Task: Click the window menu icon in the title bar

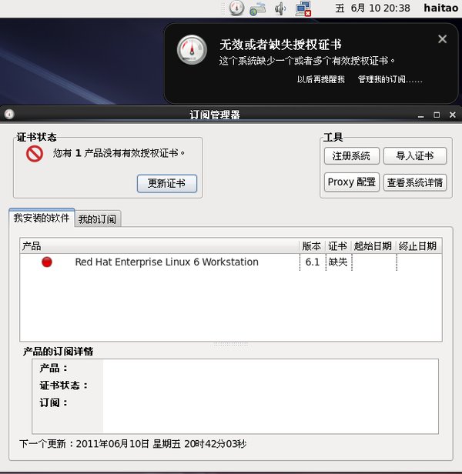Action: [9, 114]
